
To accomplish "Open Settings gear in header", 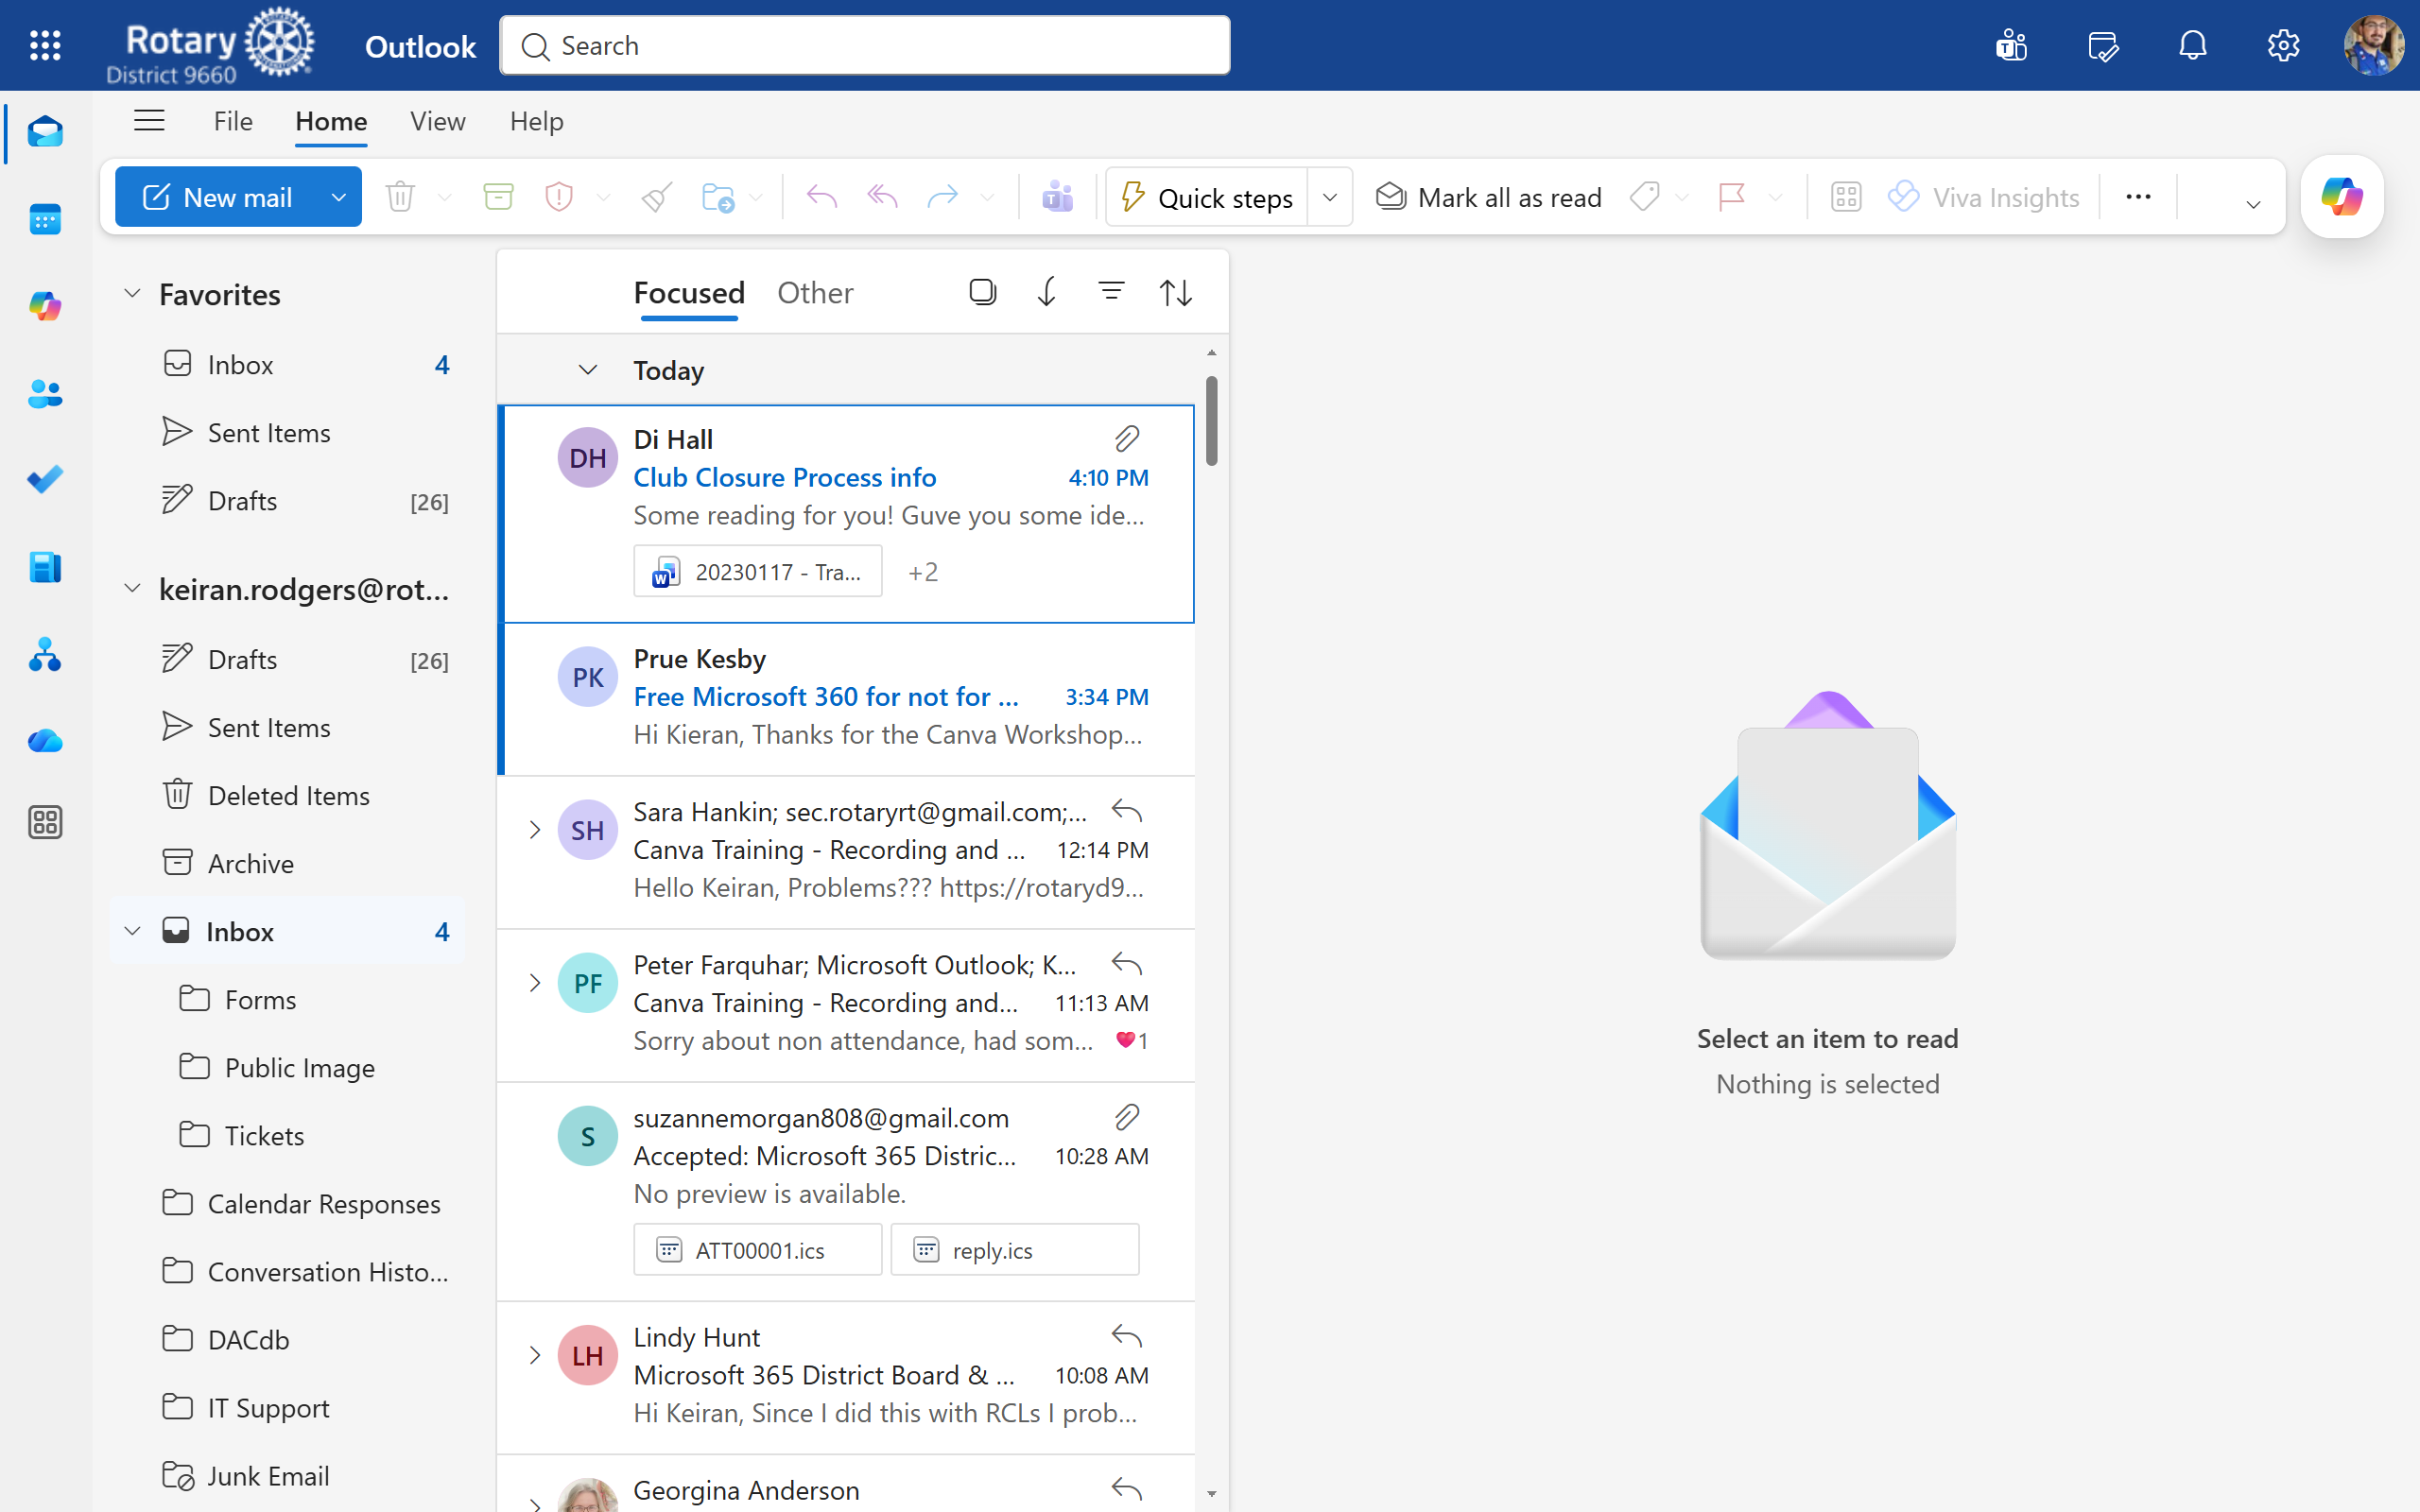I will pyautogui.click(x=2283, y=45).
